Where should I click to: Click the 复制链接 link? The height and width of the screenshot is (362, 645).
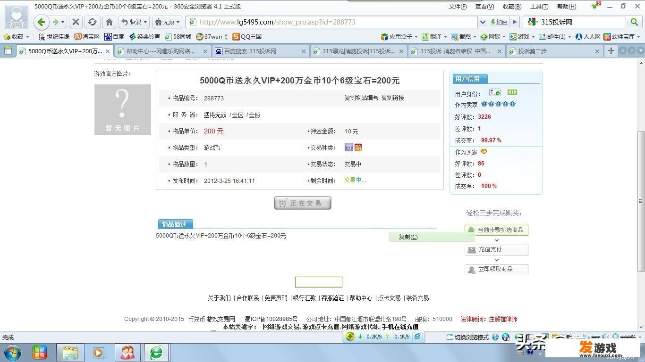(393, 98)
